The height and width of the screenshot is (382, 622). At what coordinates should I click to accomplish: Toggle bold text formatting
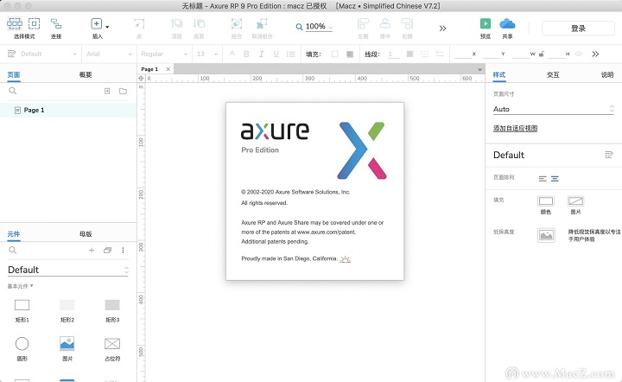246,54
